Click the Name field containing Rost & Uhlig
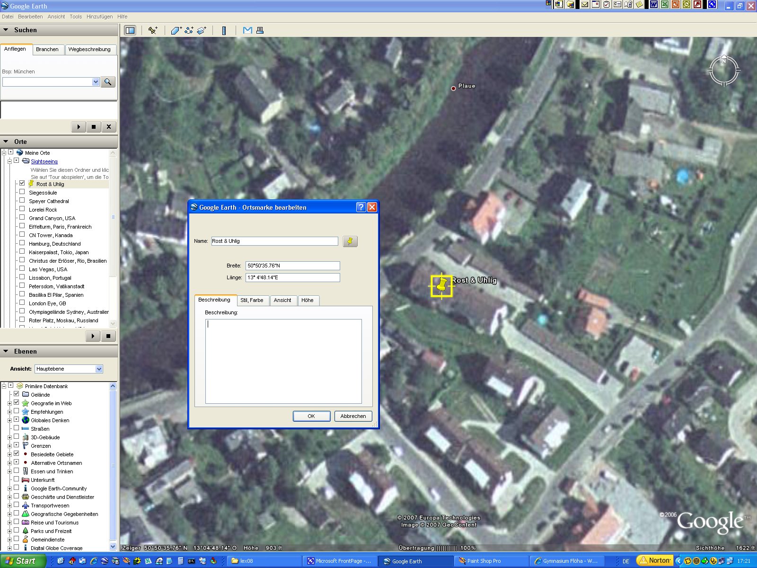Viewport: 757px width, 568px height. point(274,241)
